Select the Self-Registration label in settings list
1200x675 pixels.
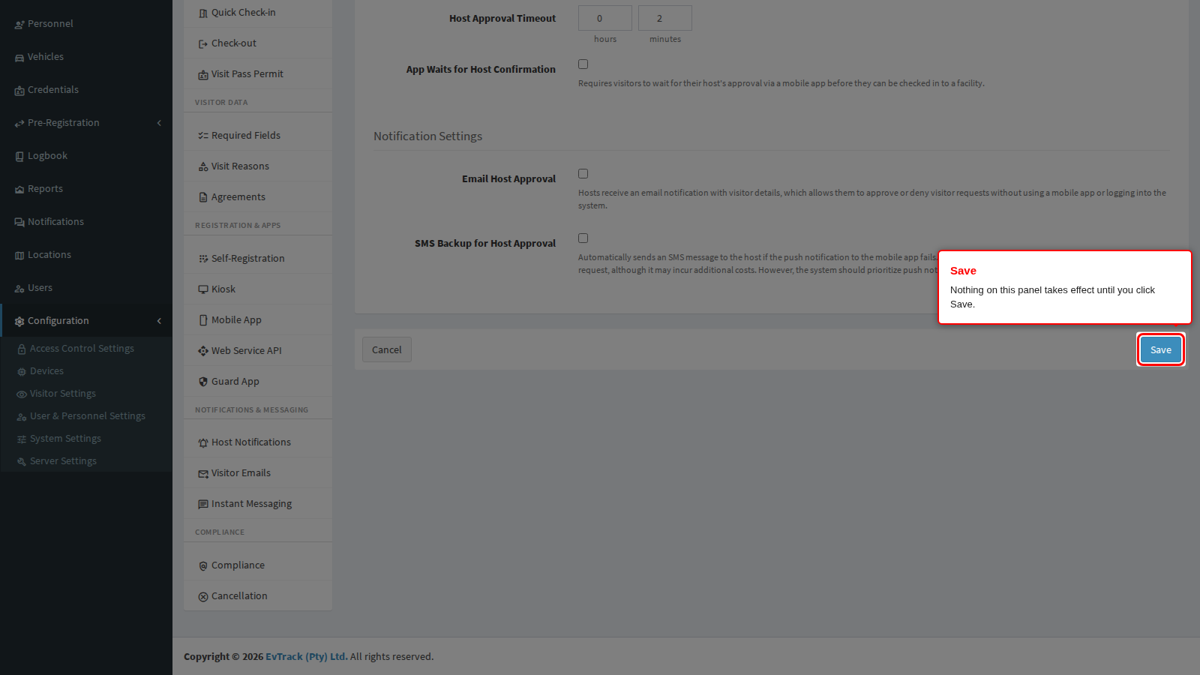tap(248, 259)
